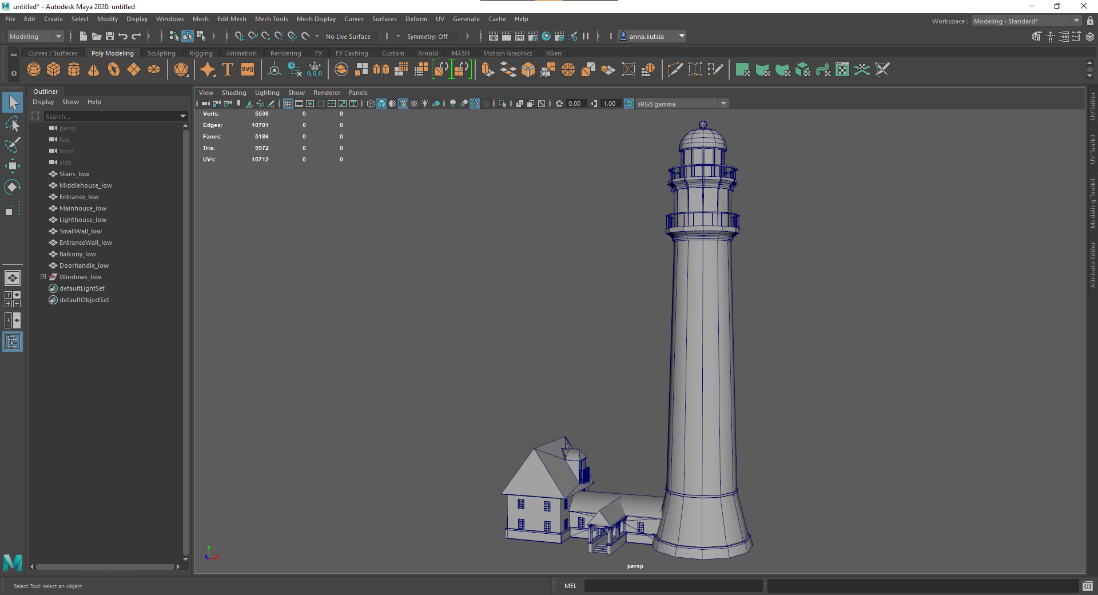Open the viewport Shading menu

click(234, 93)
